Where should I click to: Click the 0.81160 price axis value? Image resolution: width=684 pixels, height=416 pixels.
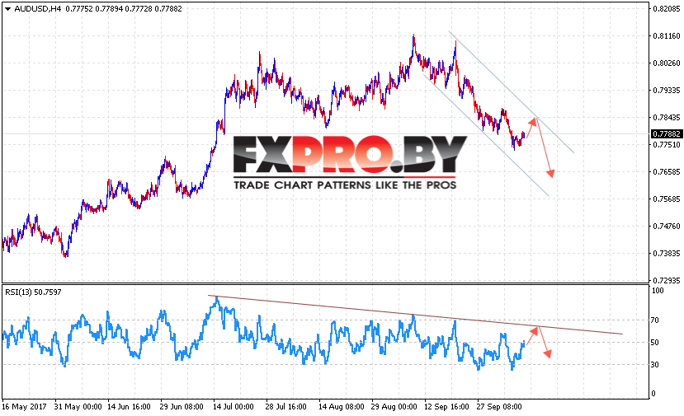click(667, 36)
